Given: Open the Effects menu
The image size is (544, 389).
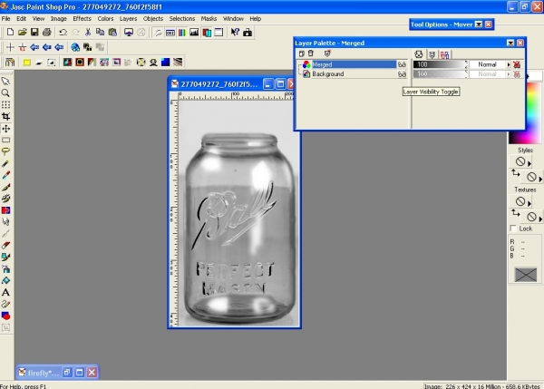Looking at the screenshot, I should pos(82,19).
